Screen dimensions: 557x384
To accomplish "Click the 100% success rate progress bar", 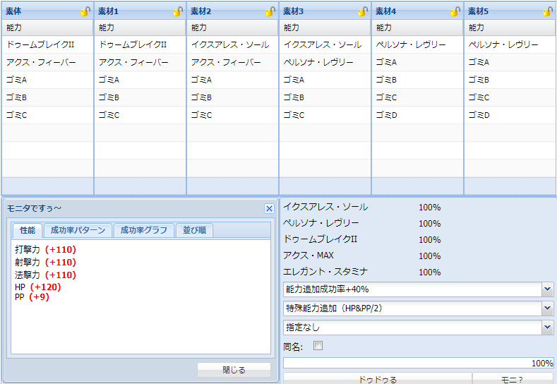I will point(418,363).
